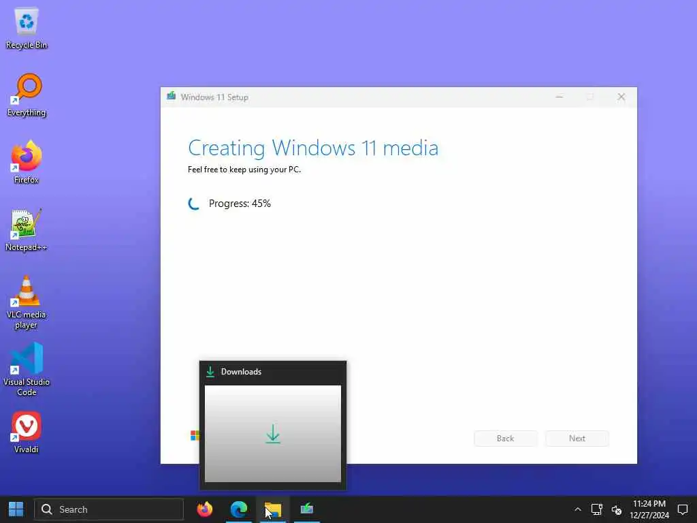
Task: Click File Explorer taskbar icon
Action: (272, 509)
